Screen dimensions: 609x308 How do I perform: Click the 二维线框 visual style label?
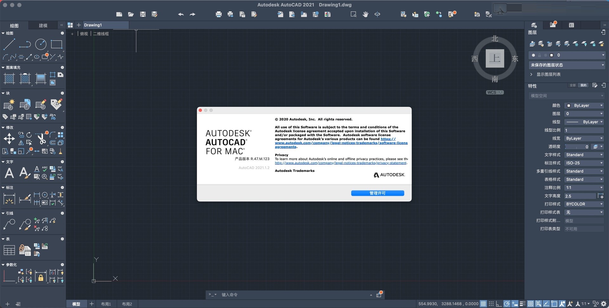click(x=101, y=34)
